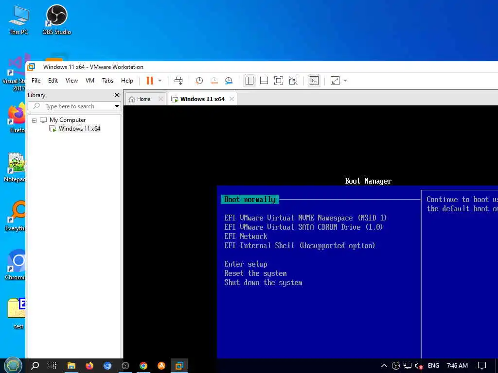
Task: Open the VM menu
Action: [90, 81]
